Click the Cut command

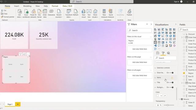pyautogui.click(x=4, y=10)
